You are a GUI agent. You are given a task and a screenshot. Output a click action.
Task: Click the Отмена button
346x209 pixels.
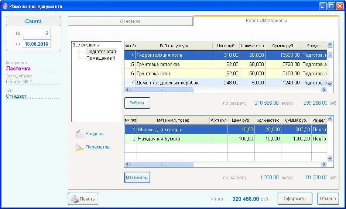click(x=328, y=199)
